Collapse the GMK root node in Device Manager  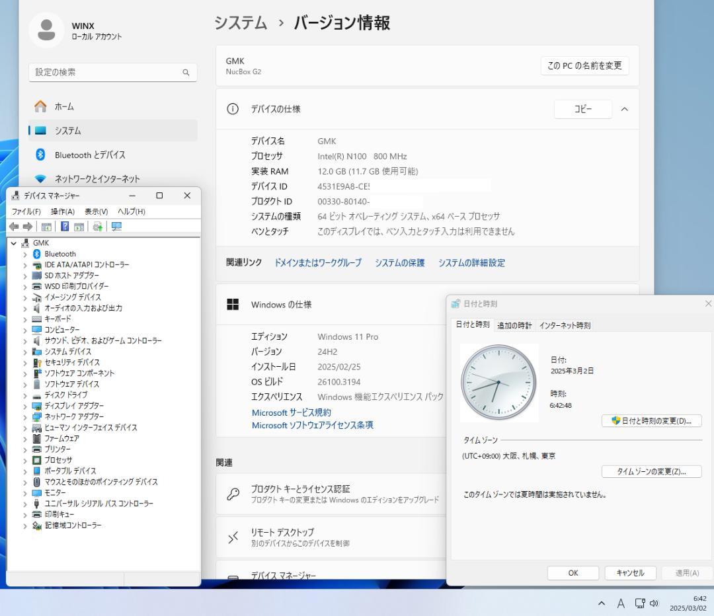pyautogui.click(x=13, y=243)
